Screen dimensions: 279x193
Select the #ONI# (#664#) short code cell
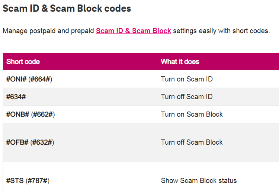[29, 79]
